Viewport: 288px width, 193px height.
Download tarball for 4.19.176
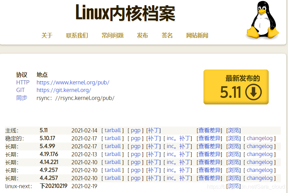(x=112, y=154)
